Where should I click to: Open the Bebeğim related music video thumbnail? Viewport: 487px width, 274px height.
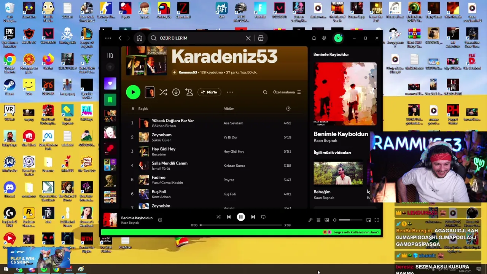pos(338,174)
